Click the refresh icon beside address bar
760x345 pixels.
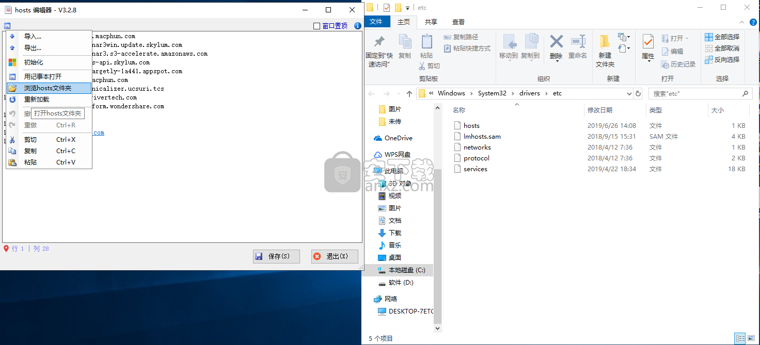click(x=638, y=94)
